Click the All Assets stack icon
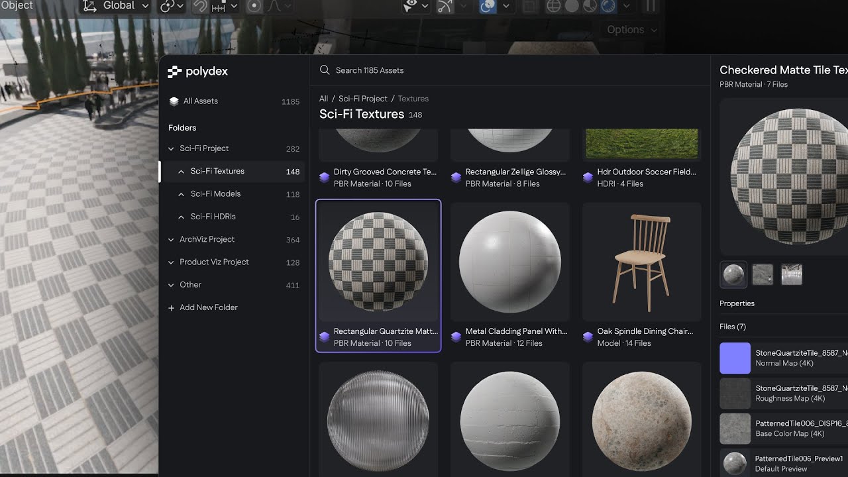 pyautogui.click(x=174, y=101)
